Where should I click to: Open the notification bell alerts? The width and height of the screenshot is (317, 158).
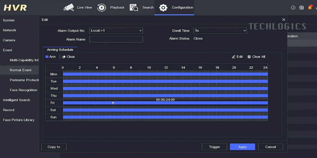(310, 7)
